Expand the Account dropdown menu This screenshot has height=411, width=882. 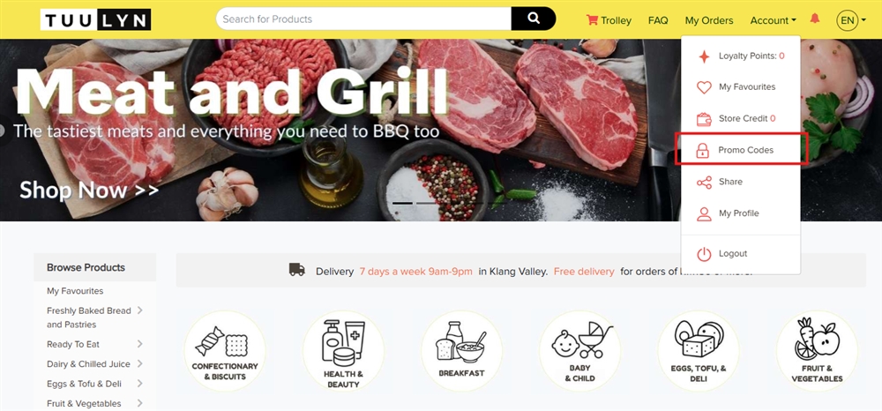point(773,20)
